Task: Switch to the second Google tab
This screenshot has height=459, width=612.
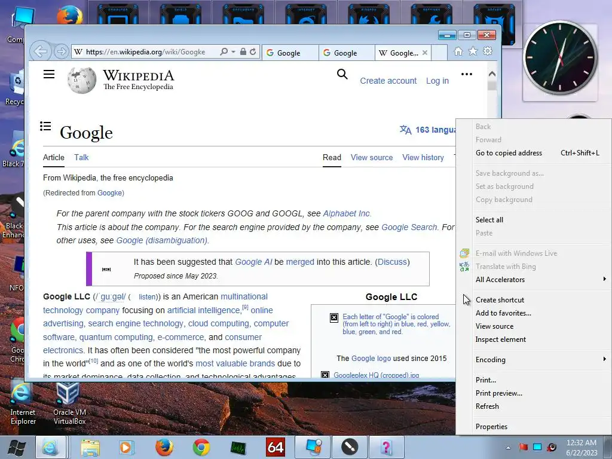Action: [x=347, y=53]
